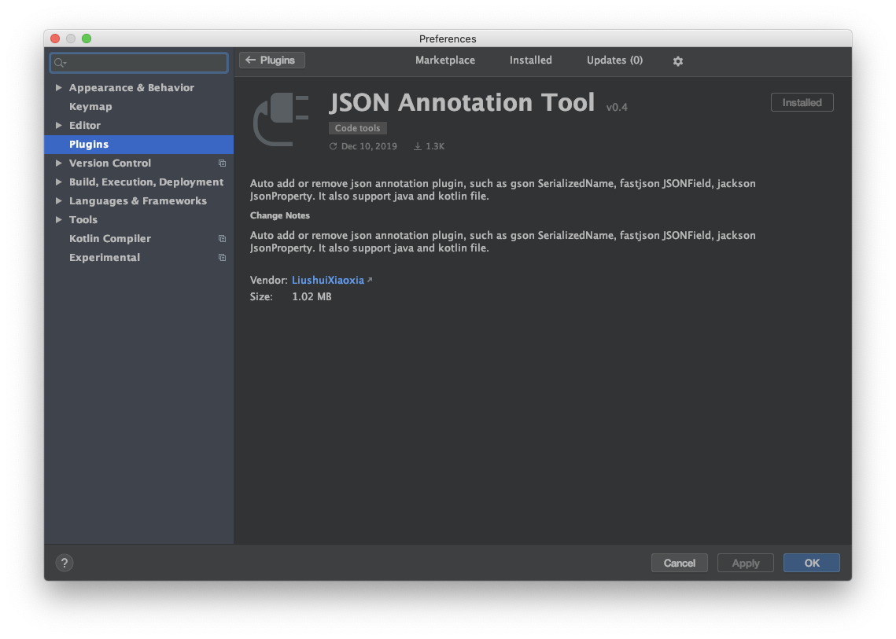The image size is (896, 639).
Task: Open the Updates (0) tab
Action: tap(615, 60)
